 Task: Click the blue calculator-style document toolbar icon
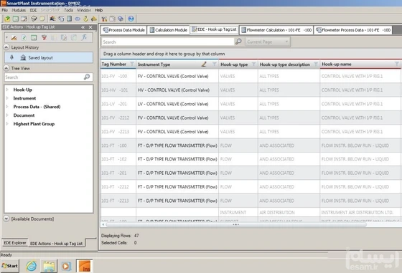pyautogui.click(x=69, y=19)
